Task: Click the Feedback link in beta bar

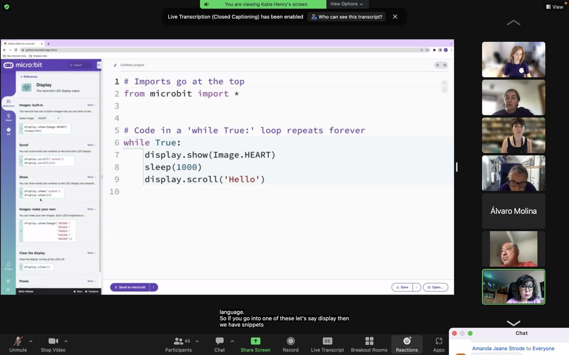Action: click(92, 292)
